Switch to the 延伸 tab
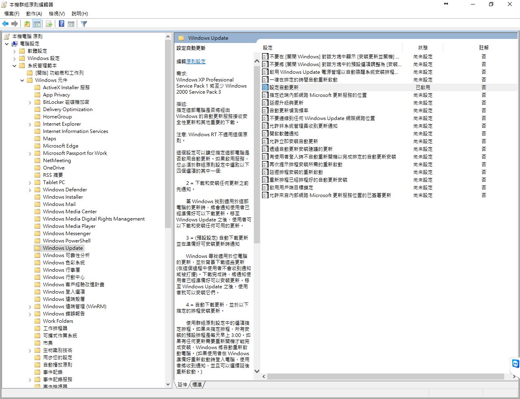The width and height of the screenshot is (520, 399). tap(182, 384)
